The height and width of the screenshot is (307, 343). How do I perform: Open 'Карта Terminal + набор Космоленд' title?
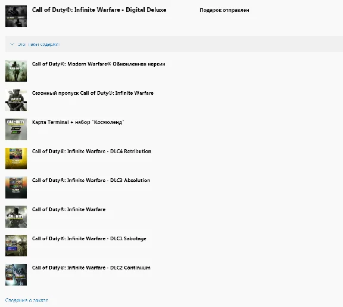click(78, 122)
